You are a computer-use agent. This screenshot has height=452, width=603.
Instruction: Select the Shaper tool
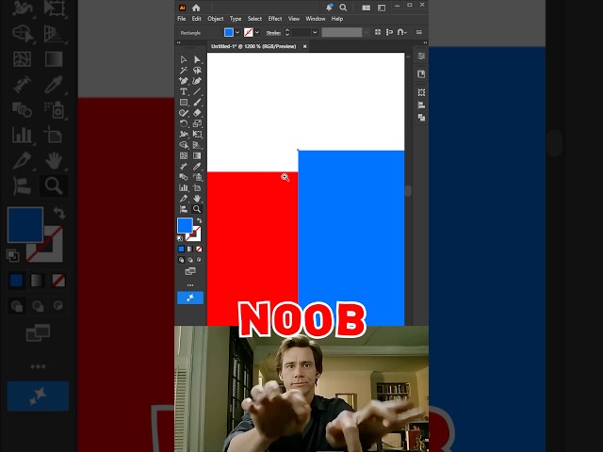(x=184, y=113)
